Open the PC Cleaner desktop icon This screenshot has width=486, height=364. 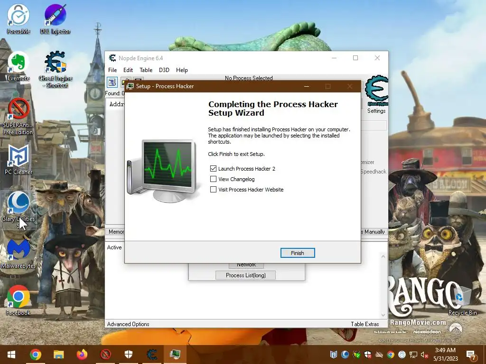pyautogui.click(x=19, y=159)
